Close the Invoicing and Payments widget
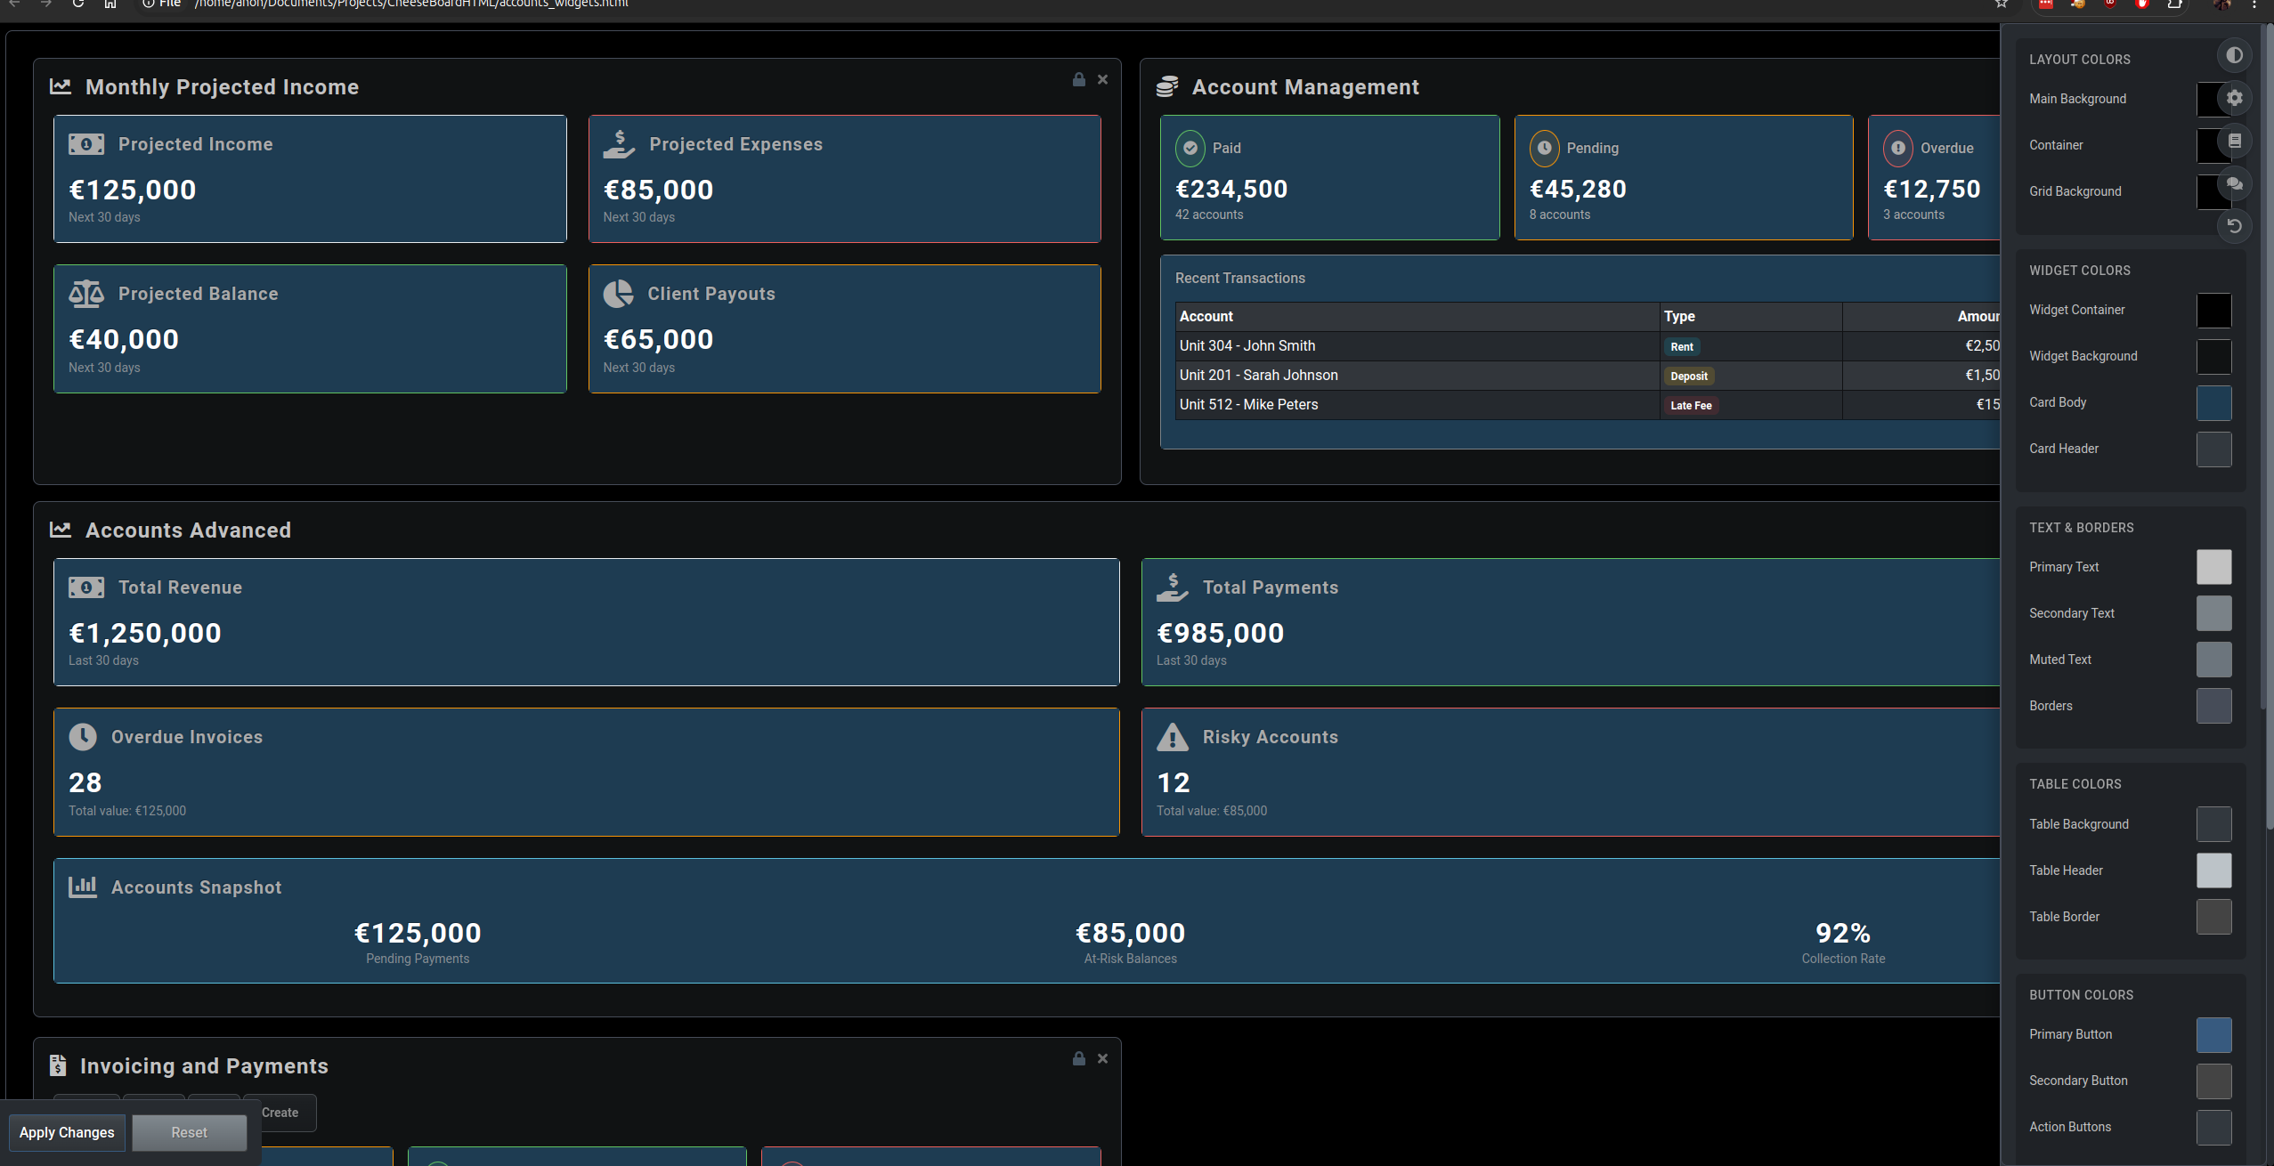Screen dimensions: 2274x1166 (x=1102, y=1058)
